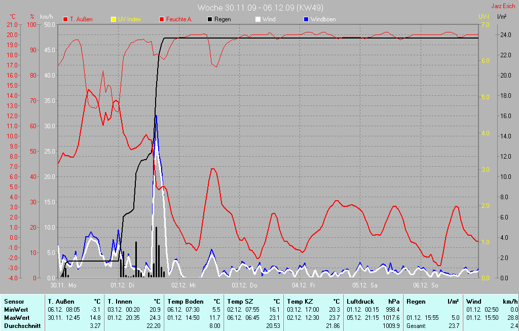Select the T. Außen average value '3.27'
This screenshot has height=331, width=519.
(95, 326)
